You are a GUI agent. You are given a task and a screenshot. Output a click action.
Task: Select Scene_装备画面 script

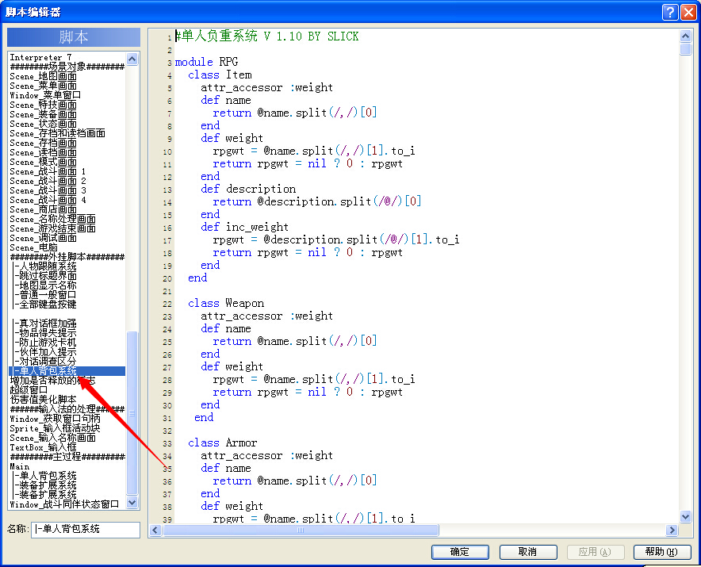pyautogui.click(x=43, y=114)
